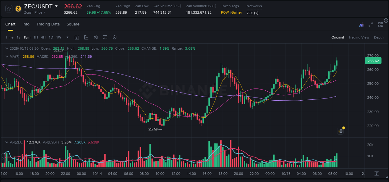Collapse the moving averages row chevron

pos(7,57)
